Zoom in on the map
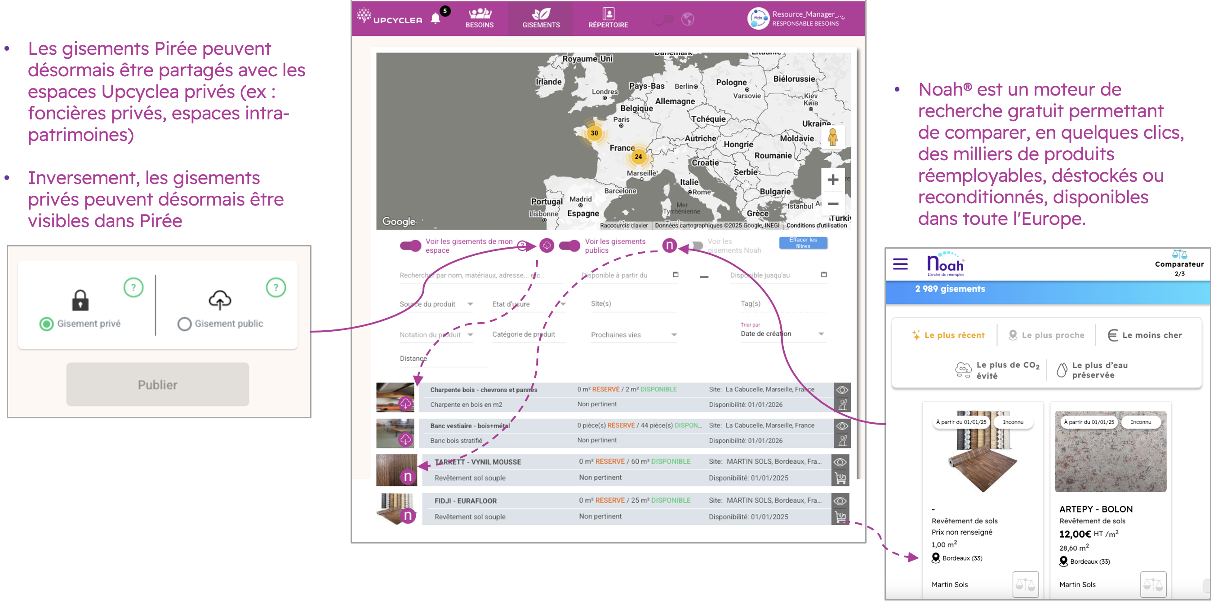The width and height of the screenshot is (1218, 605). tap(833, 180)
